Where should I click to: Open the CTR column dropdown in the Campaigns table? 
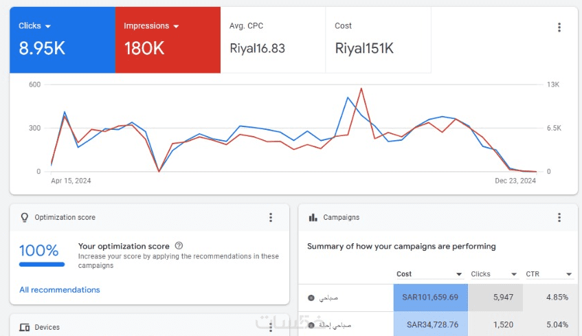(x=569, y=274)
